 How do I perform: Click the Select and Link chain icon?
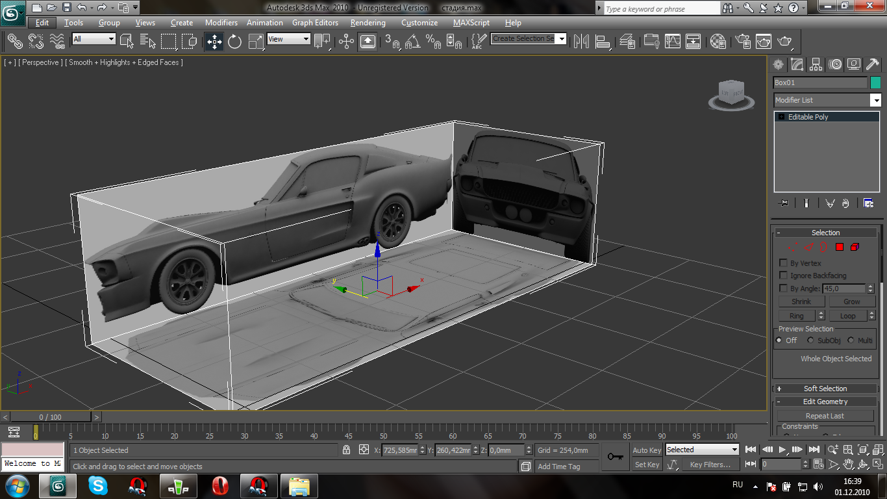(x=14, y=42)
